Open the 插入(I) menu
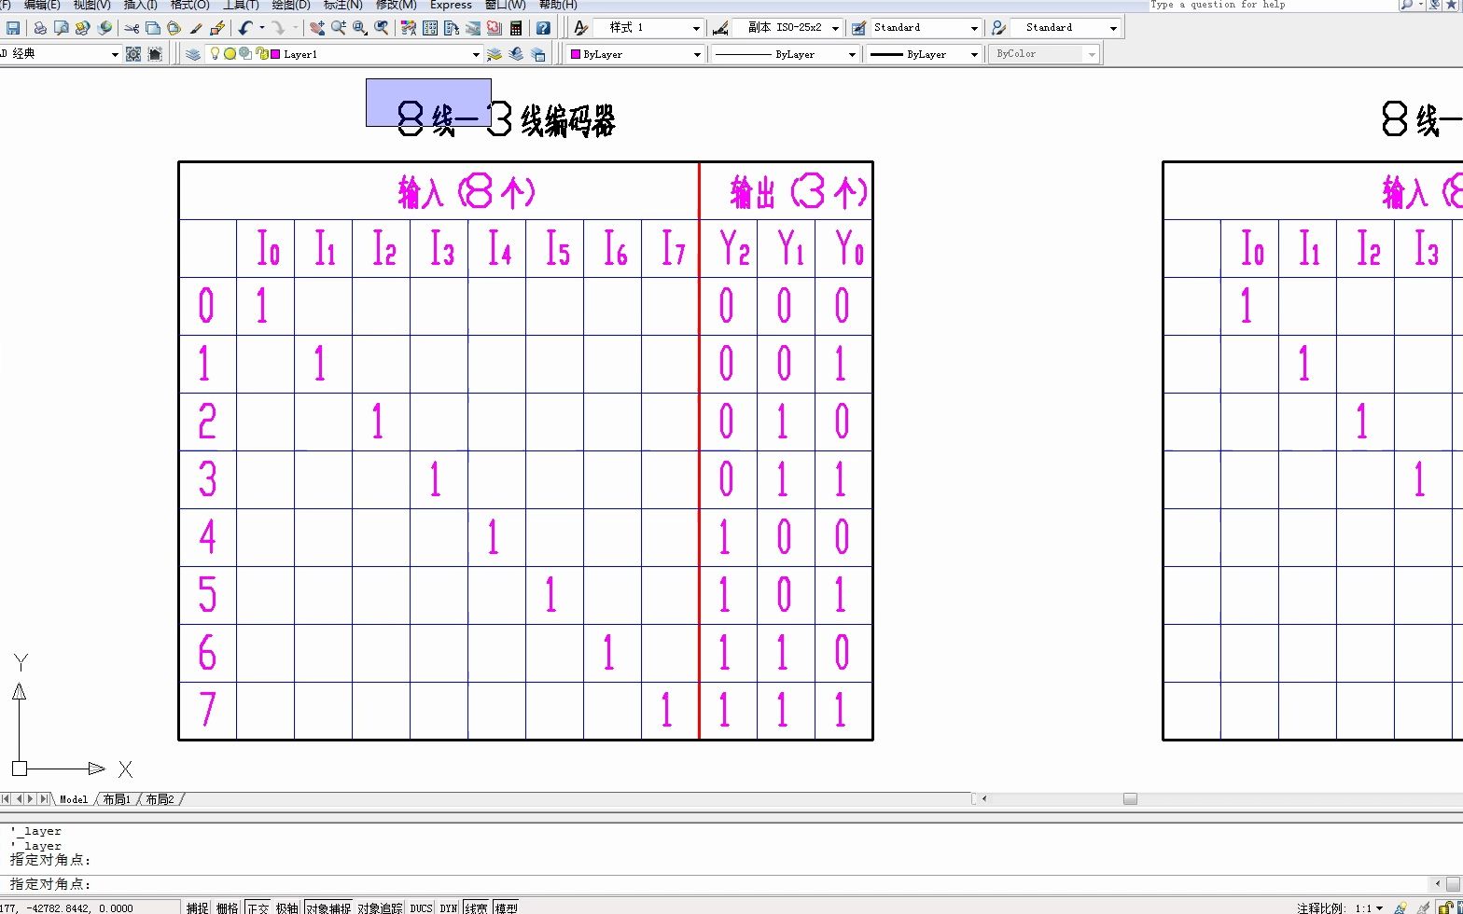The height and width of the screenshot is (914, 1463). [141, 5]
